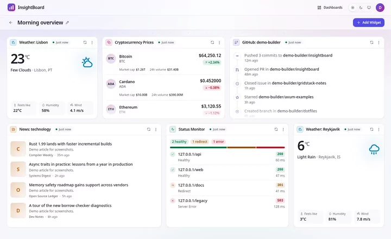Click the D thumbnail for Dev Notes article
391x239 pixels.
(x=18, y=211)
